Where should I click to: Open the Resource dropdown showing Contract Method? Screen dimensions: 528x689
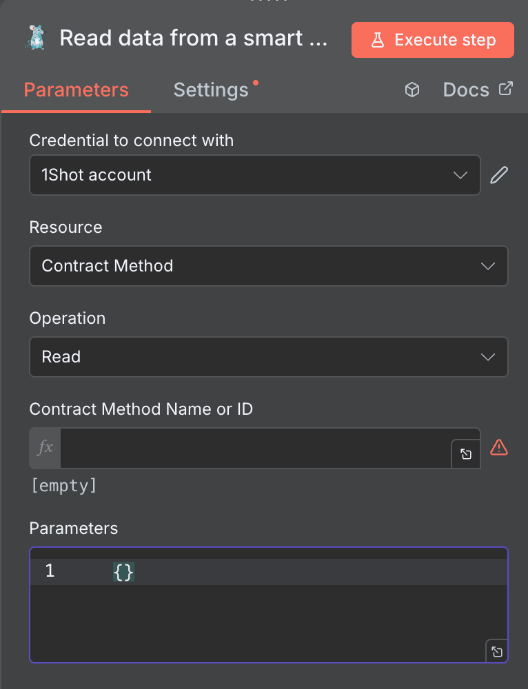click(268, 266)
